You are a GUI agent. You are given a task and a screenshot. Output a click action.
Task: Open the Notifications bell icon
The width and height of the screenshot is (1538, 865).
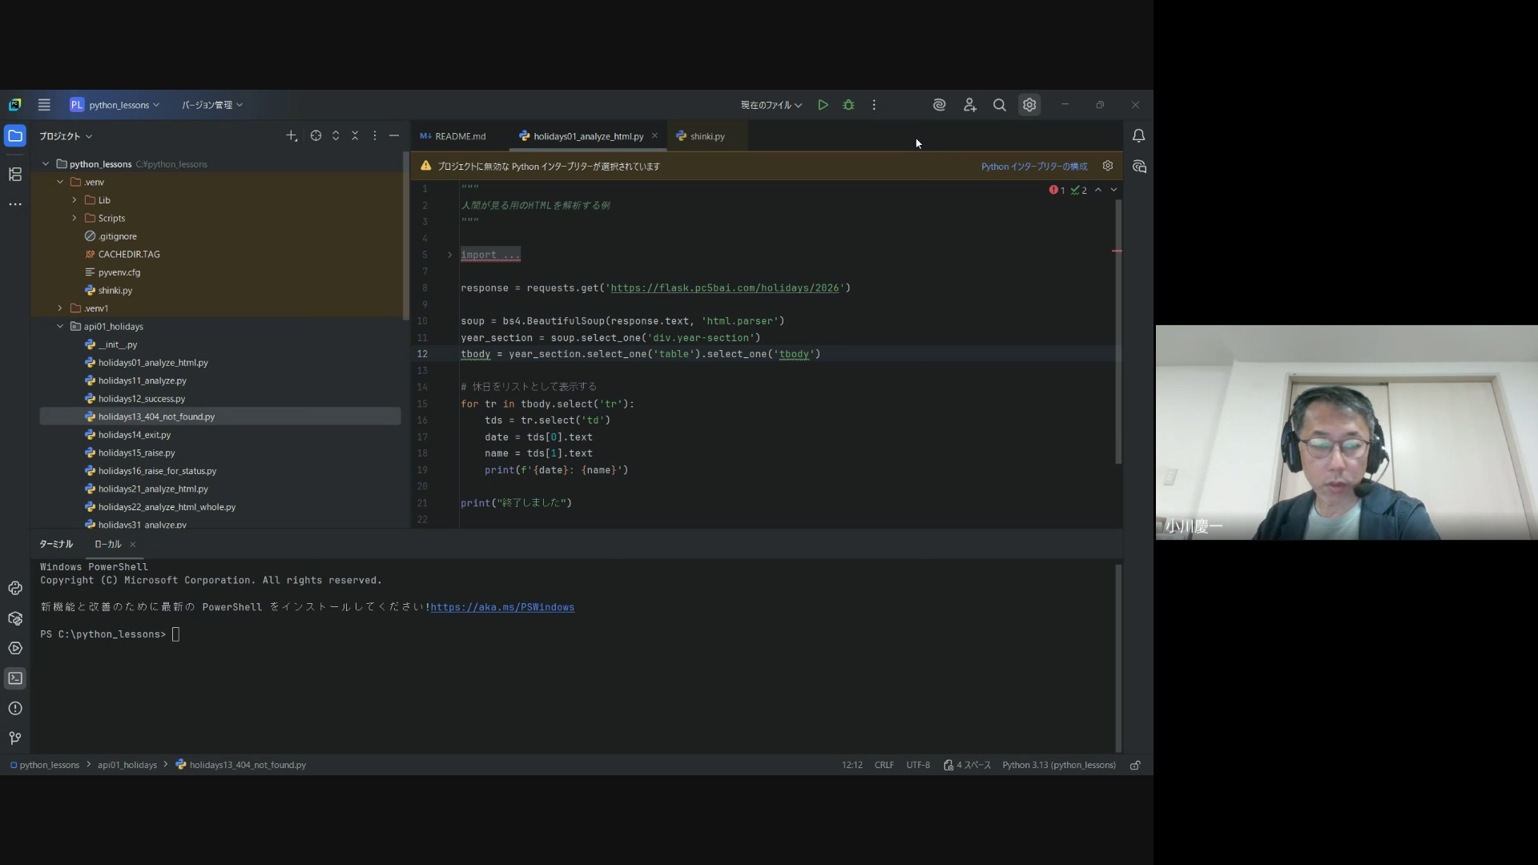(x=1138, y=136)
